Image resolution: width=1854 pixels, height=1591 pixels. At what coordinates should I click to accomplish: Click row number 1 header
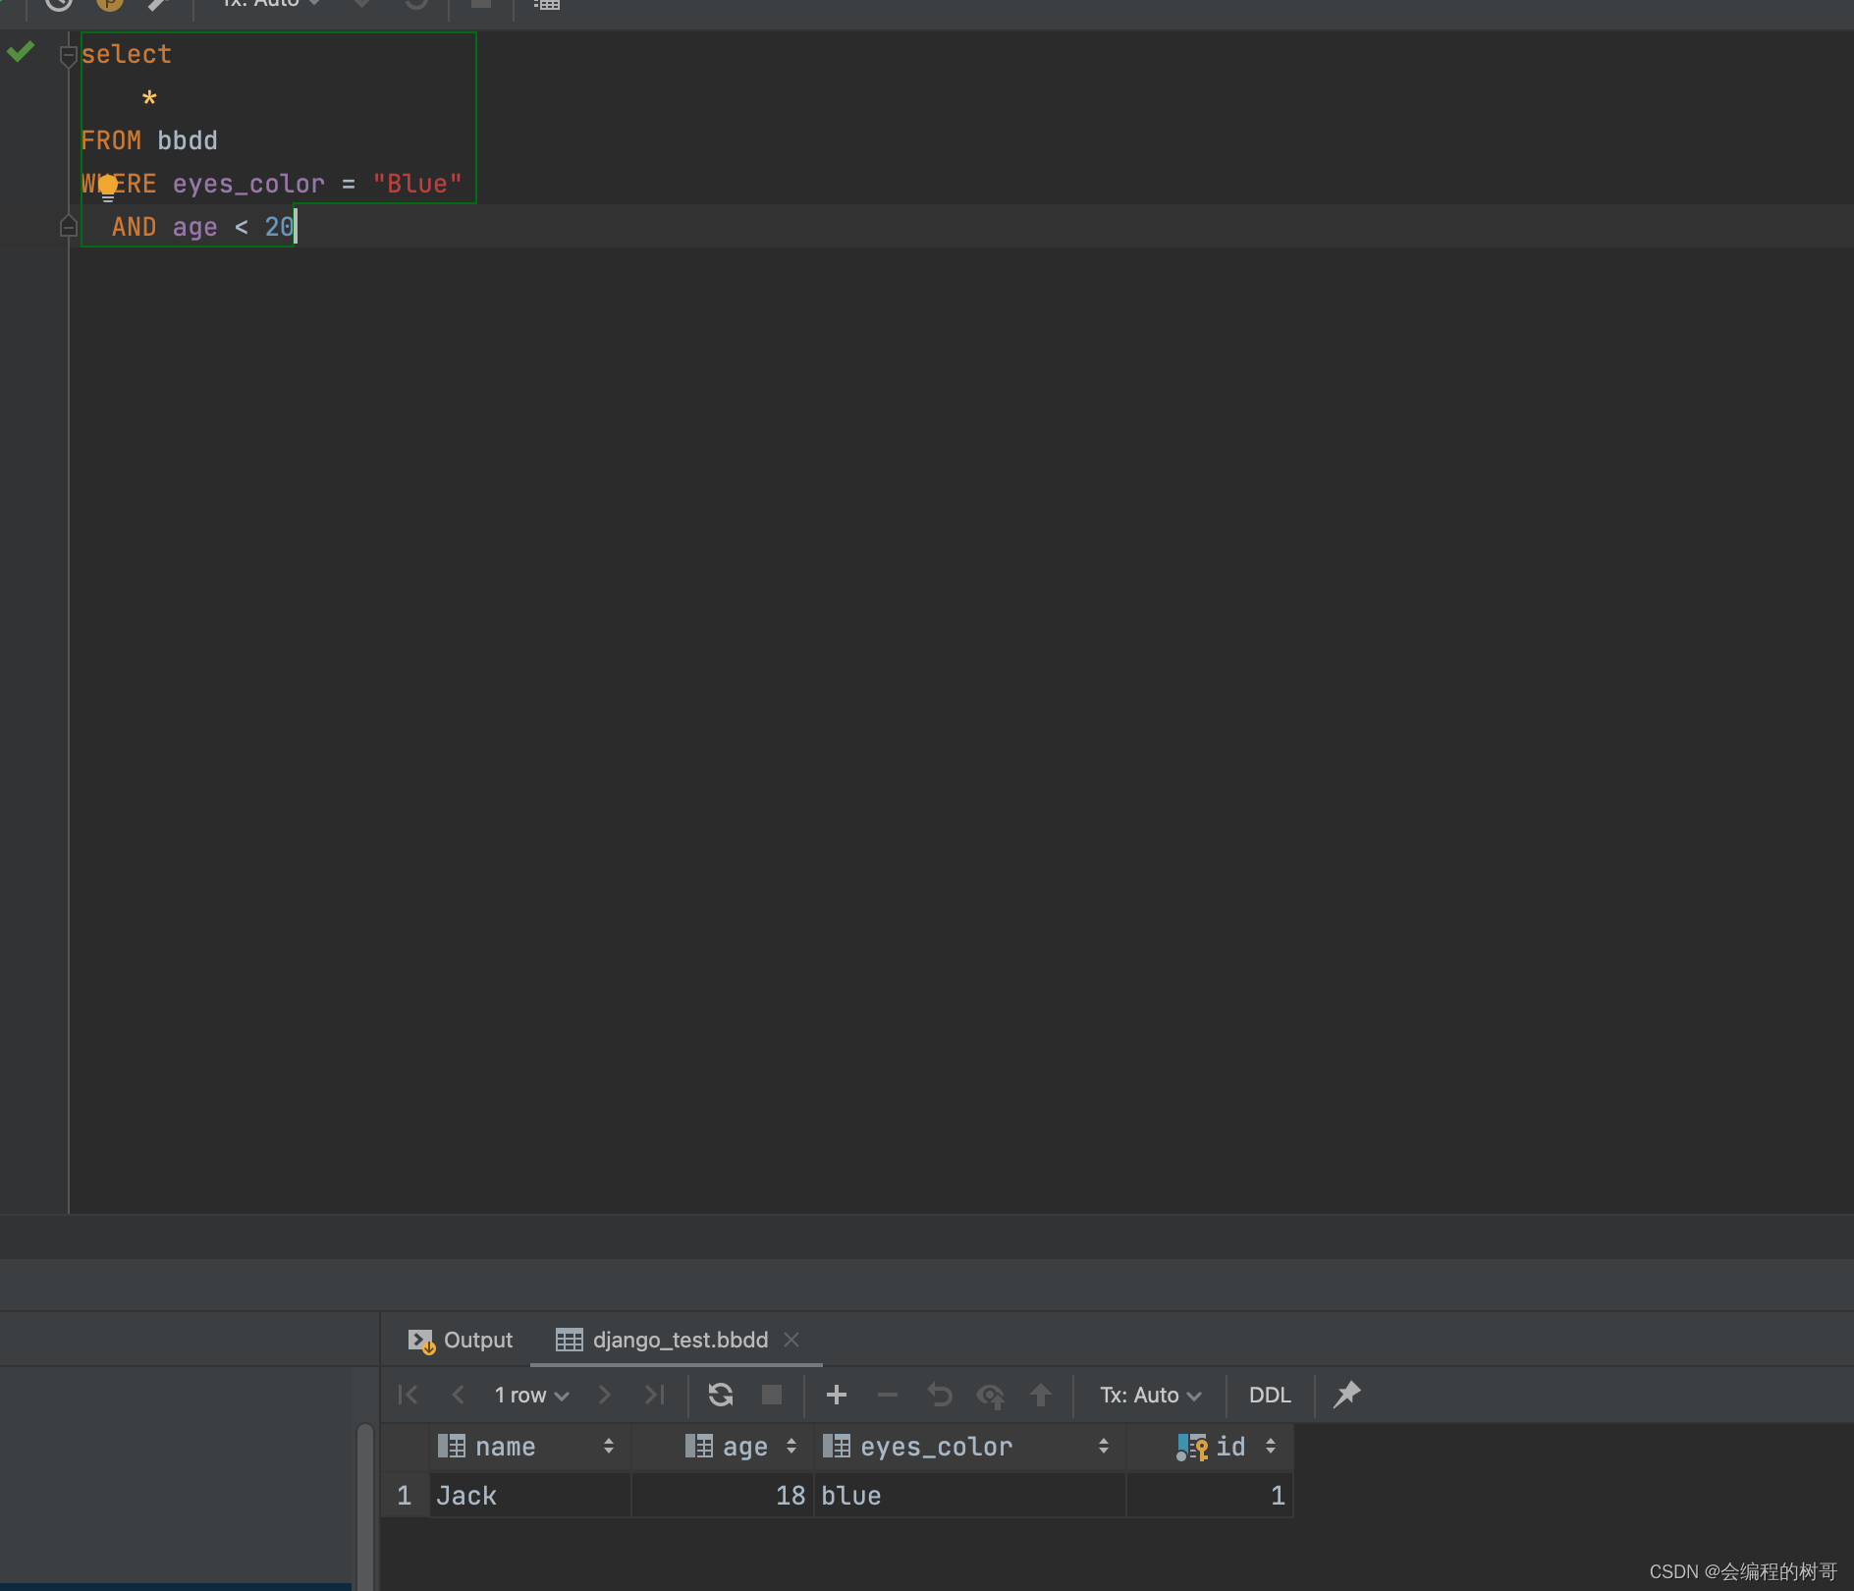(405, 1495)
